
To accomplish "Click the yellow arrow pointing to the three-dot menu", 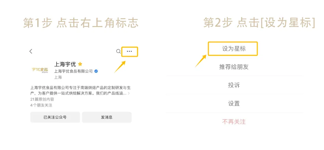I will [119, 67].
